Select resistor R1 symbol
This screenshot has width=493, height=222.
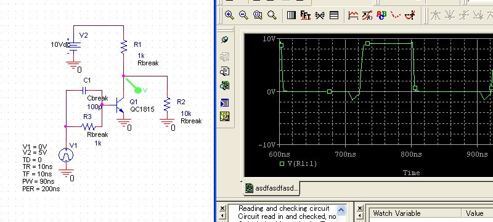[x=124, y=47]
